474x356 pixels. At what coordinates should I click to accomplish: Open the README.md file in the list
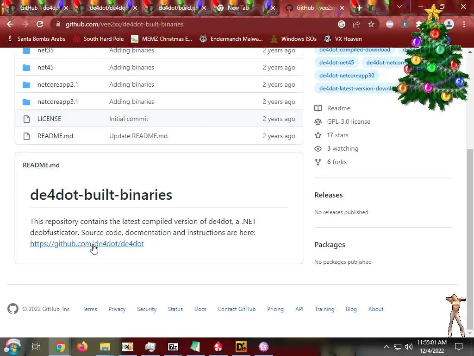pyautogui.click(x=56, y=136)
